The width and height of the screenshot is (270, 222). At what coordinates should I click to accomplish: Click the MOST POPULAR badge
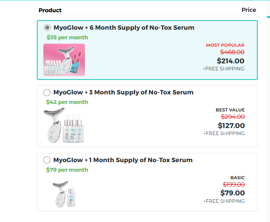[225, 45]
